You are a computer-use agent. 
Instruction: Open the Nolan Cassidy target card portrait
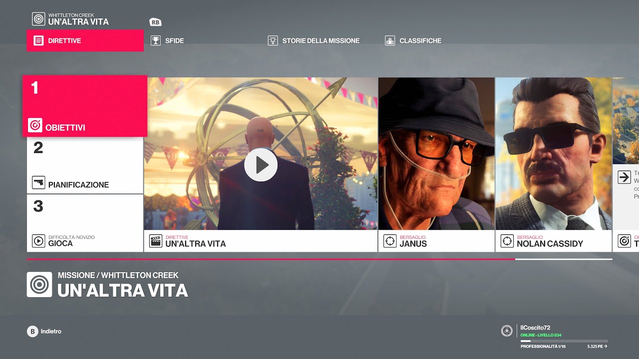554,154
